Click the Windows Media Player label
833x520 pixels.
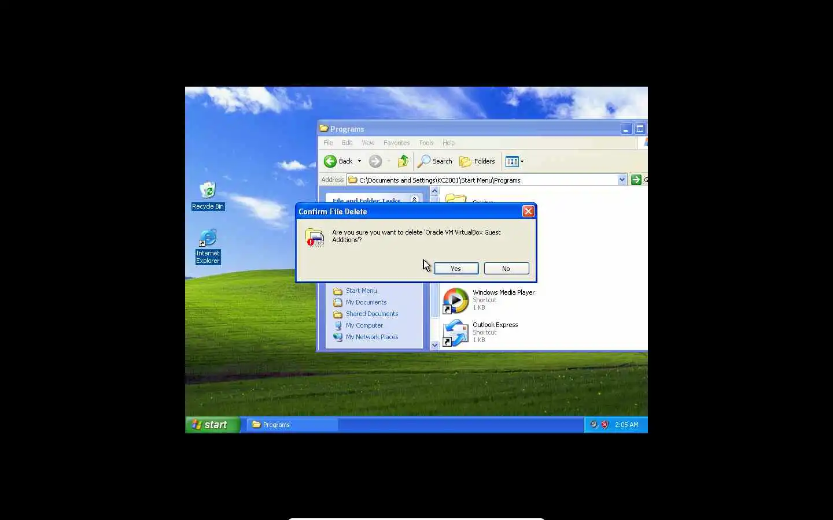point(503,292)
